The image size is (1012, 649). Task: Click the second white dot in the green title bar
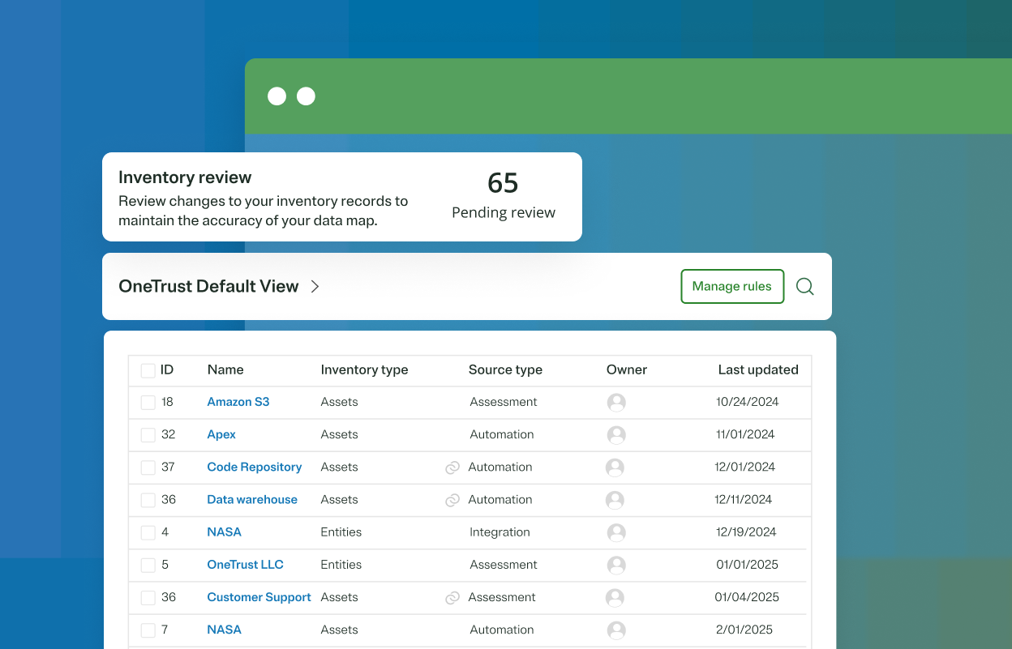[306, 96]
